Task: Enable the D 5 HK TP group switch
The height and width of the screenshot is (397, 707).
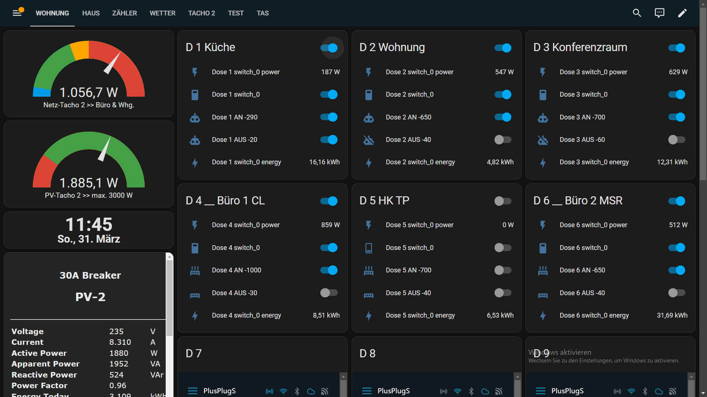Action: (x=503, y=201)
